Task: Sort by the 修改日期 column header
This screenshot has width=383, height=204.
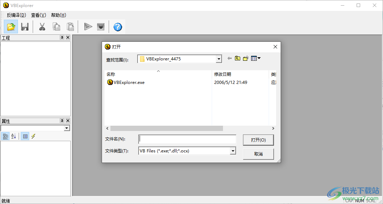Action: [240, 74]
